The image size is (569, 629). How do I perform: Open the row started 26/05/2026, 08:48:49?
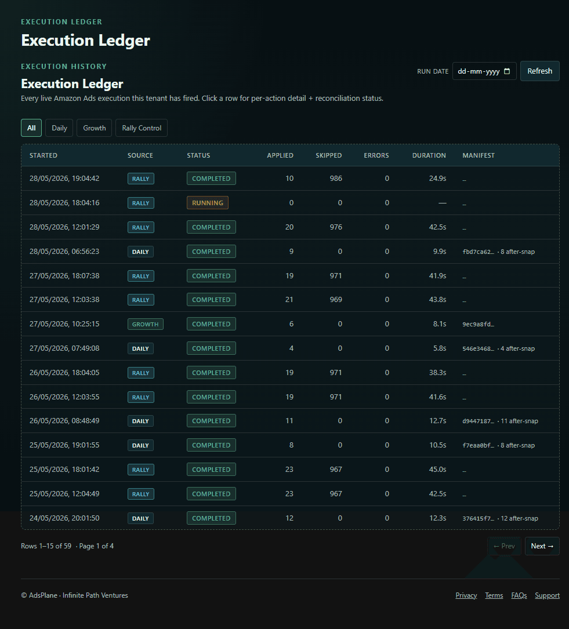pos(290,421)
